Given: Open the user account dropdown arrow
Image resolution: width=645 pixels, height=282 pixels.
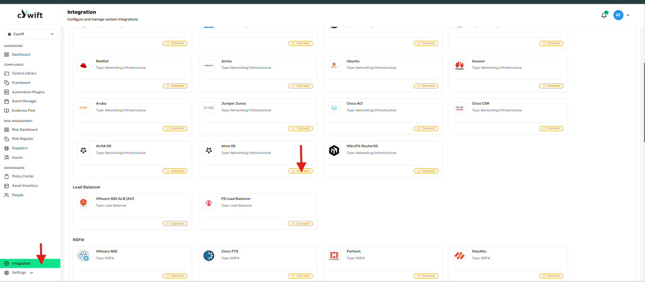Looking at the screenshot, I should click(628, 15).
